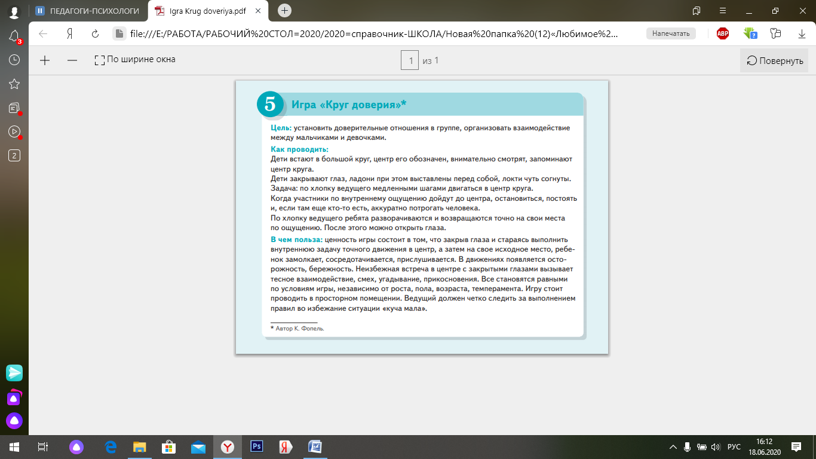Image resolution: width=816 pixels, height=459 pixels.
Task: Launch Alice assistant from the sidebar bottom
Action: pos(14,421)
